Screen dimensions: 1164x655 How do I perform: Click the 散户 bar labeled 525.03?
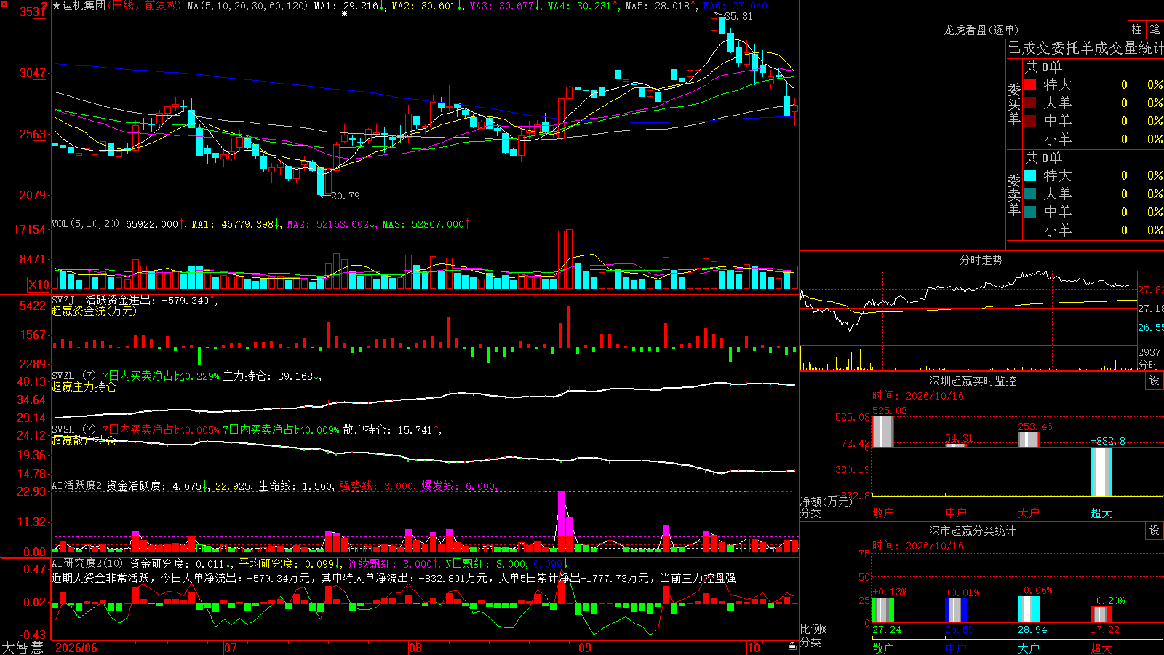point(883,432)
